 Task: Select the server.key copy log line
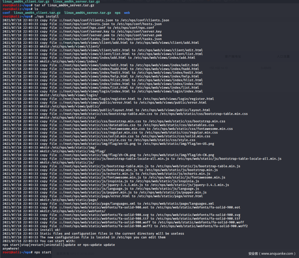82,32
